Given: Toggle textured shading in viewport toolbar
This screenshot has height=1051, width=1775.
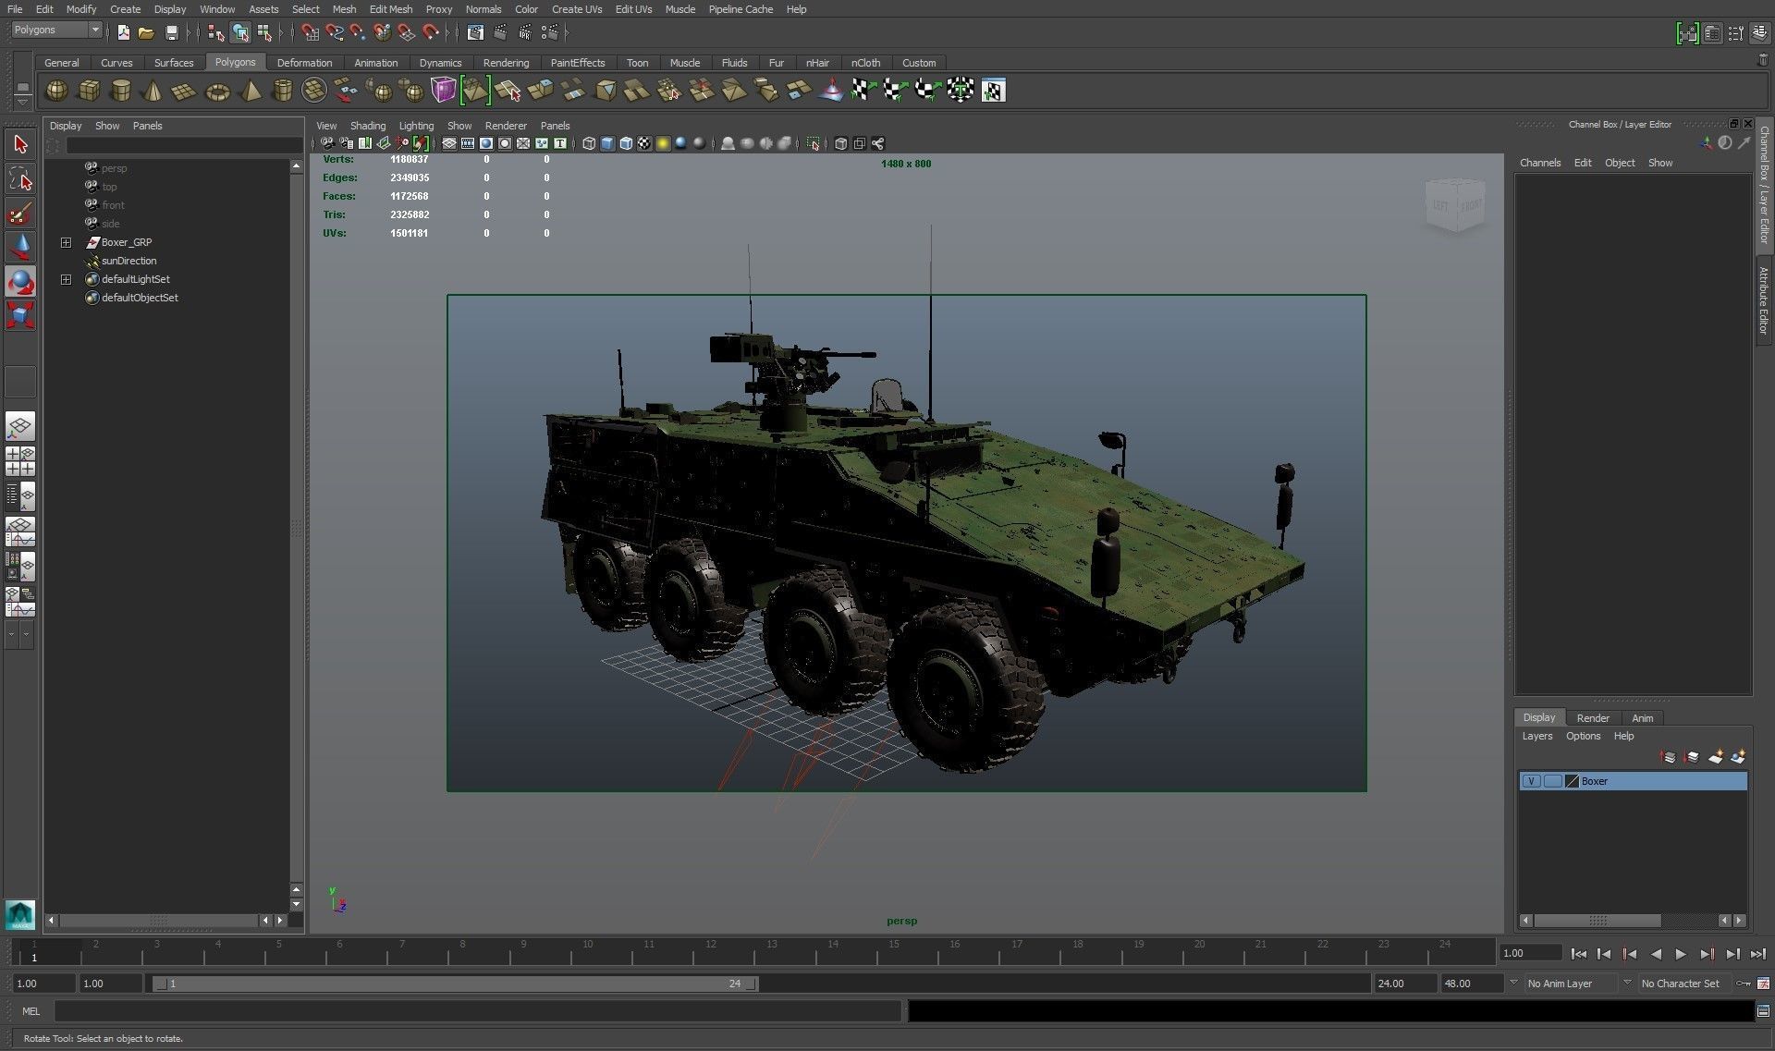Looking at the screenshot, I should 644,143.
